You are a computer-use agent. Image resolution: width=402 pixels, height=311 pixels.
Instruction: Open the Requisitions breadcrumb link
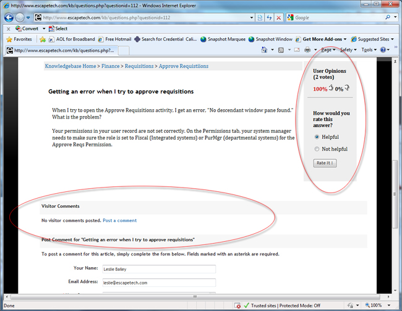[x=139, y=66]
